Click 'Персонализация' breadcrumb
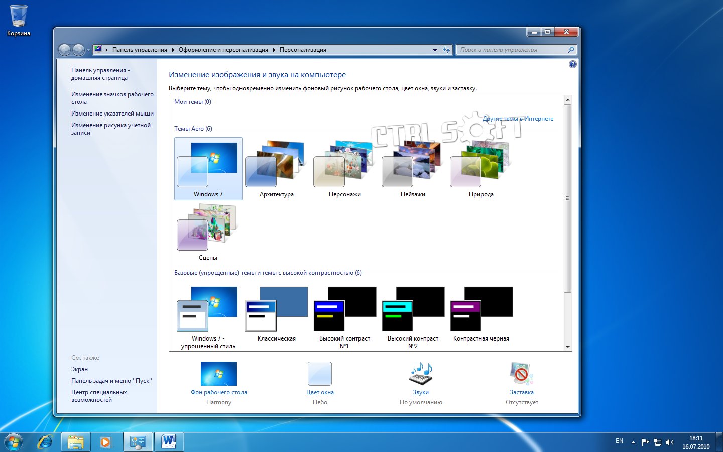Image resolution: width=723 pixels, height=452 pixels. coord(303,50)
